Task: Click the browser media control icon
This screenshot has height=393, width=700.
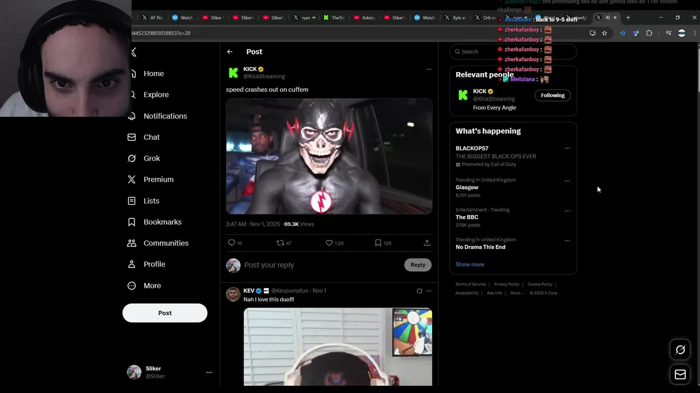Action: pyautogui.click(x=668, y=33)
